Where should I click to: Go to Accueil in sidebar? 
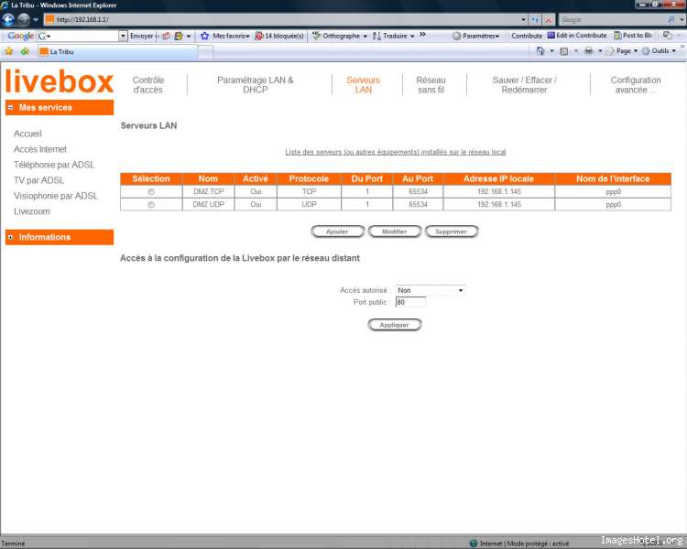(x=27, y=134)
